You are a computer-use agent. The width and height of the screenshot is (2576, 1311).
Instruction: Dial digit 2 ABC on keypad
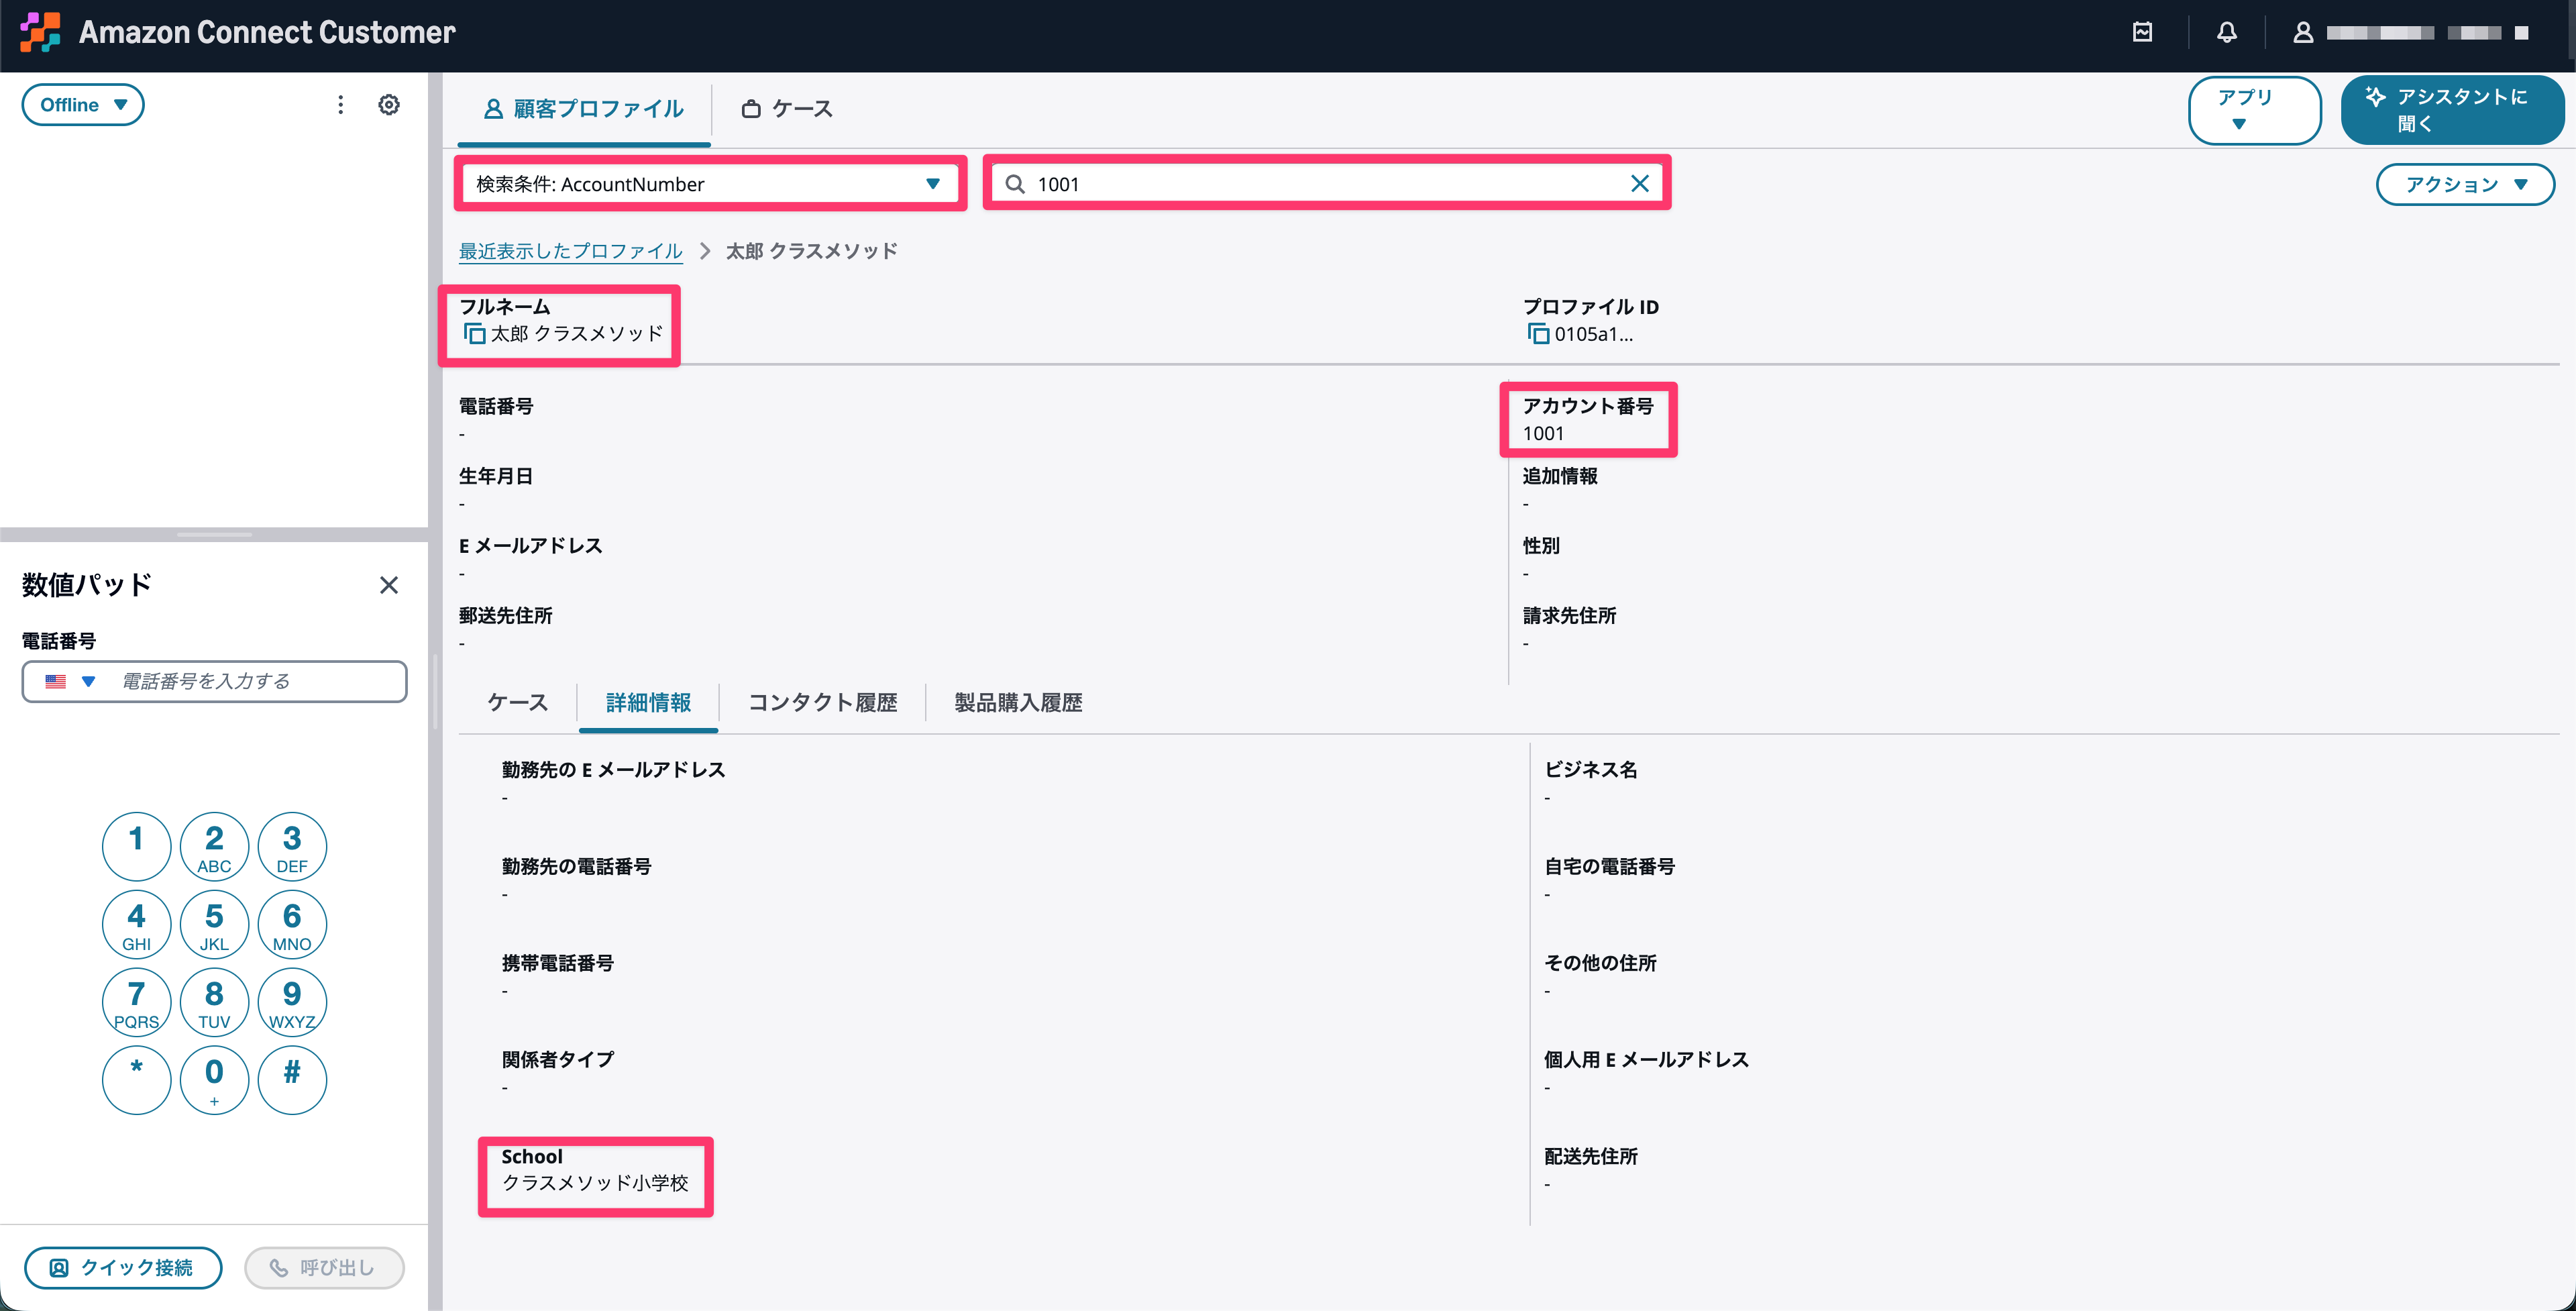coord(214,846)
